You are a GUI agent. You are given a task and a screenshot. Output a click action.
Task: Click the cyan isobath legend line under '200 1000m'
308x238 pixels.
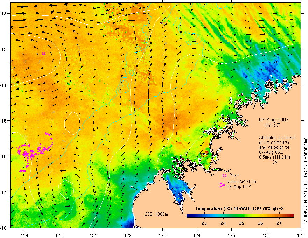coord(152,218)
